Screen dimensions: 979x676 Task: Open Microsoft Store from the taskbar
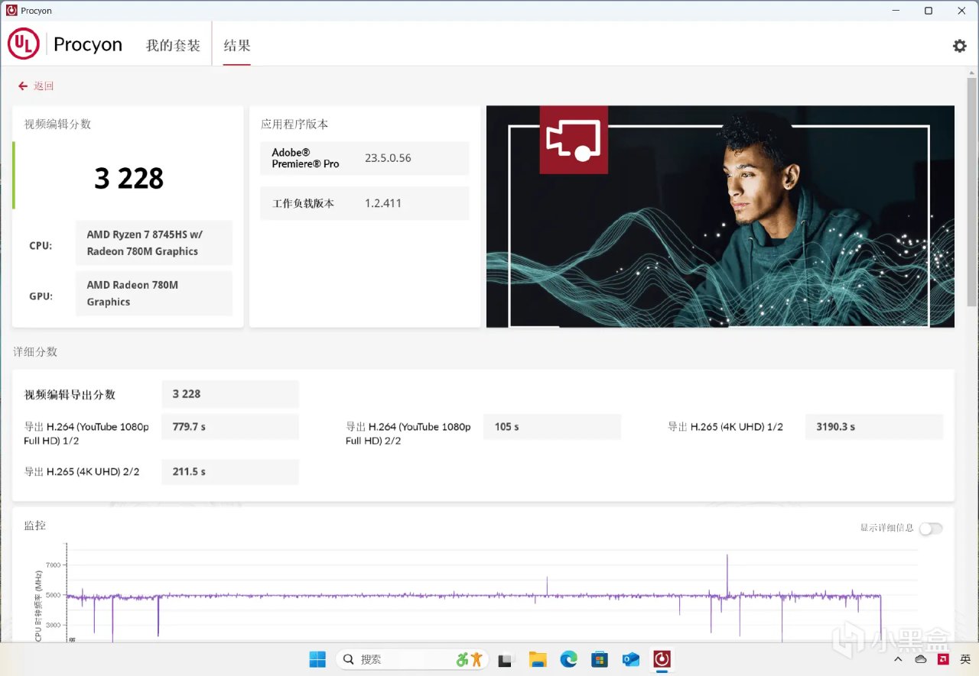click(x=600, y=659)
